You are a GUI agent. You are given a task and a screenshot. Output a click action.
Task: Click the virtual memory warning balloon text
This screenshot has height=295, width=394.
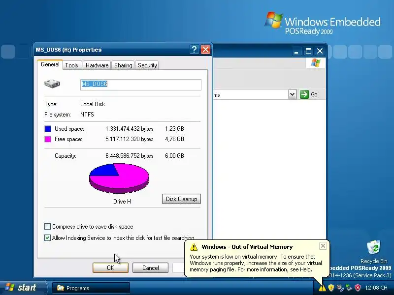tap(256, 263)
